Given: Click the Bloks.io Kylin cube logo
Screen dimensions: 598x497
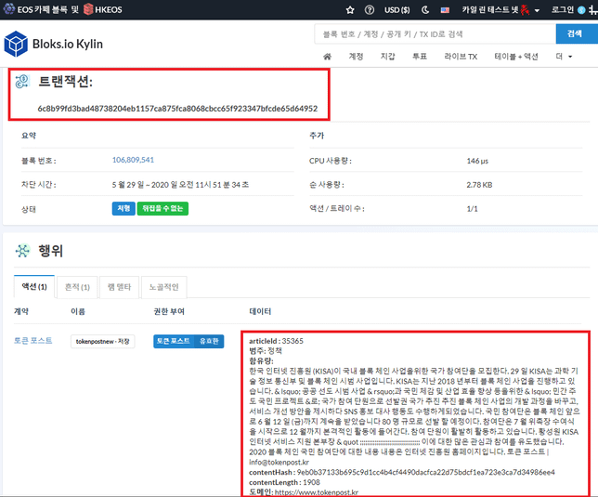Looking at the screenshot, I should pyautogui.click(x=17, y=44).
